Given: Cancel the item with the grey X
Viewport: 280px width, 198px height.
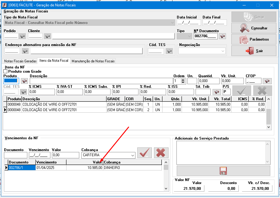Looking at the screenshot, I should click(262, 91).
